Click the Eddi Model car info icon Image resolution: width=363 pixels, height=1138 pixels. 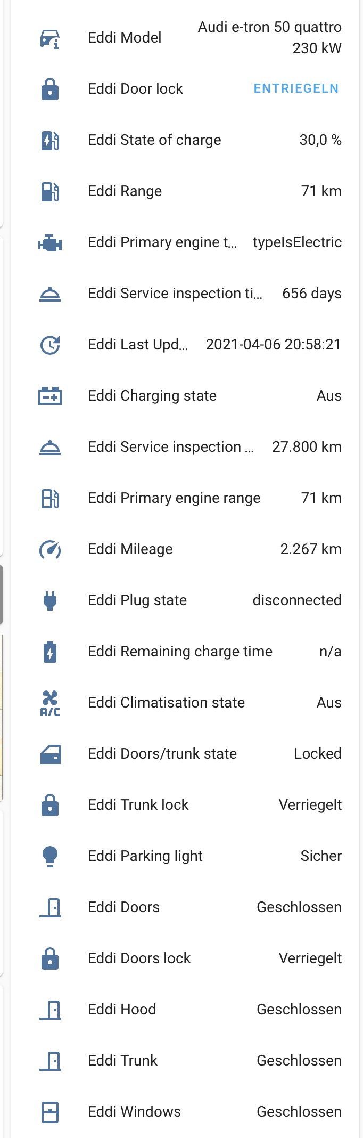click(50, 38)
